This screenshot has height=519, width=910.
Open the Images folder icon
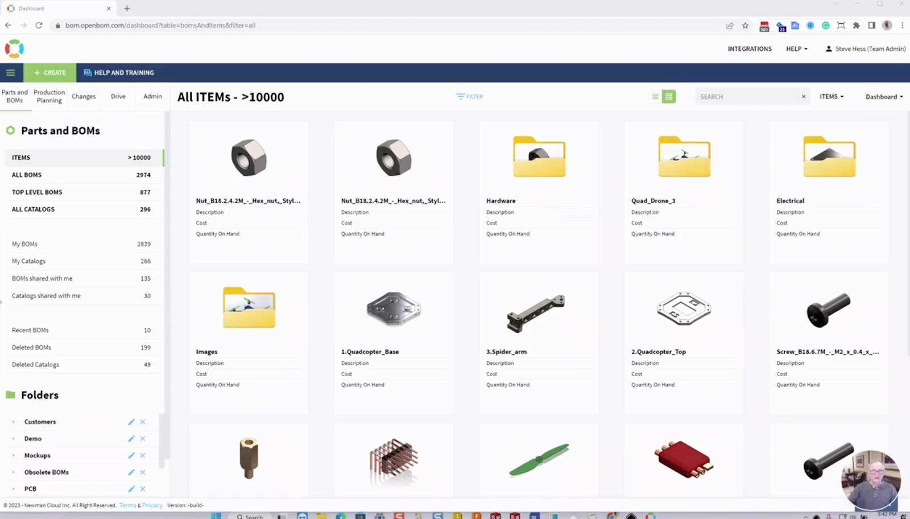249,307
